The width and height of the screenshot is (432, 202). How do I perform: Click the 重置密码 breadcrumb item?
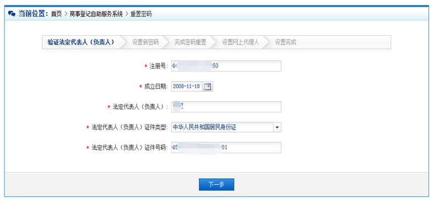pos(141,14)
